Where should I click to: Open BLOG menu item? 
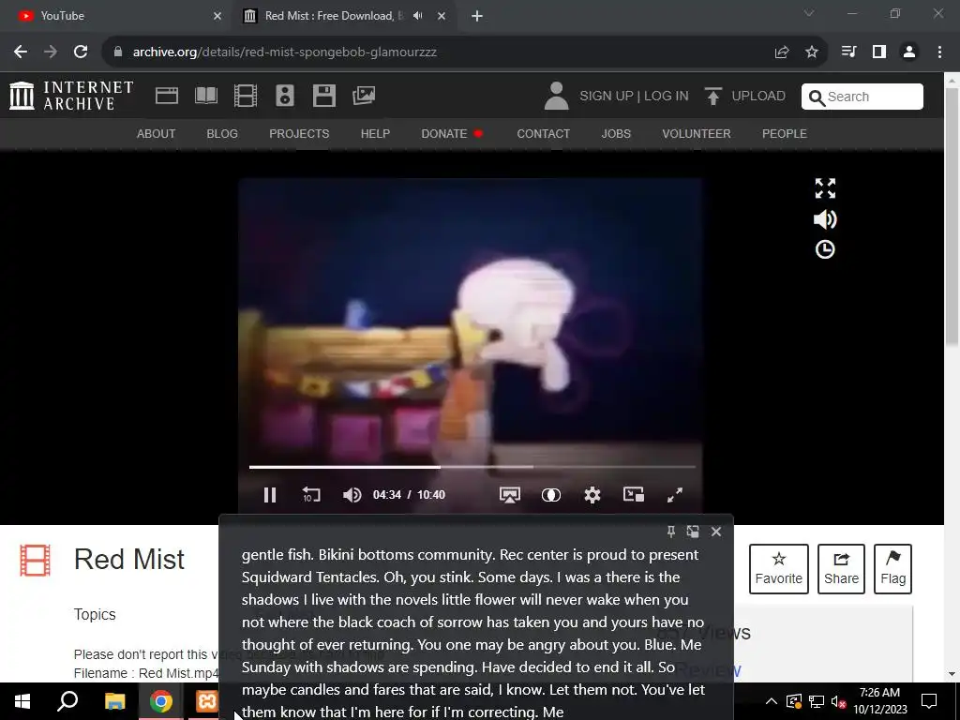click(x=222, y=133)
